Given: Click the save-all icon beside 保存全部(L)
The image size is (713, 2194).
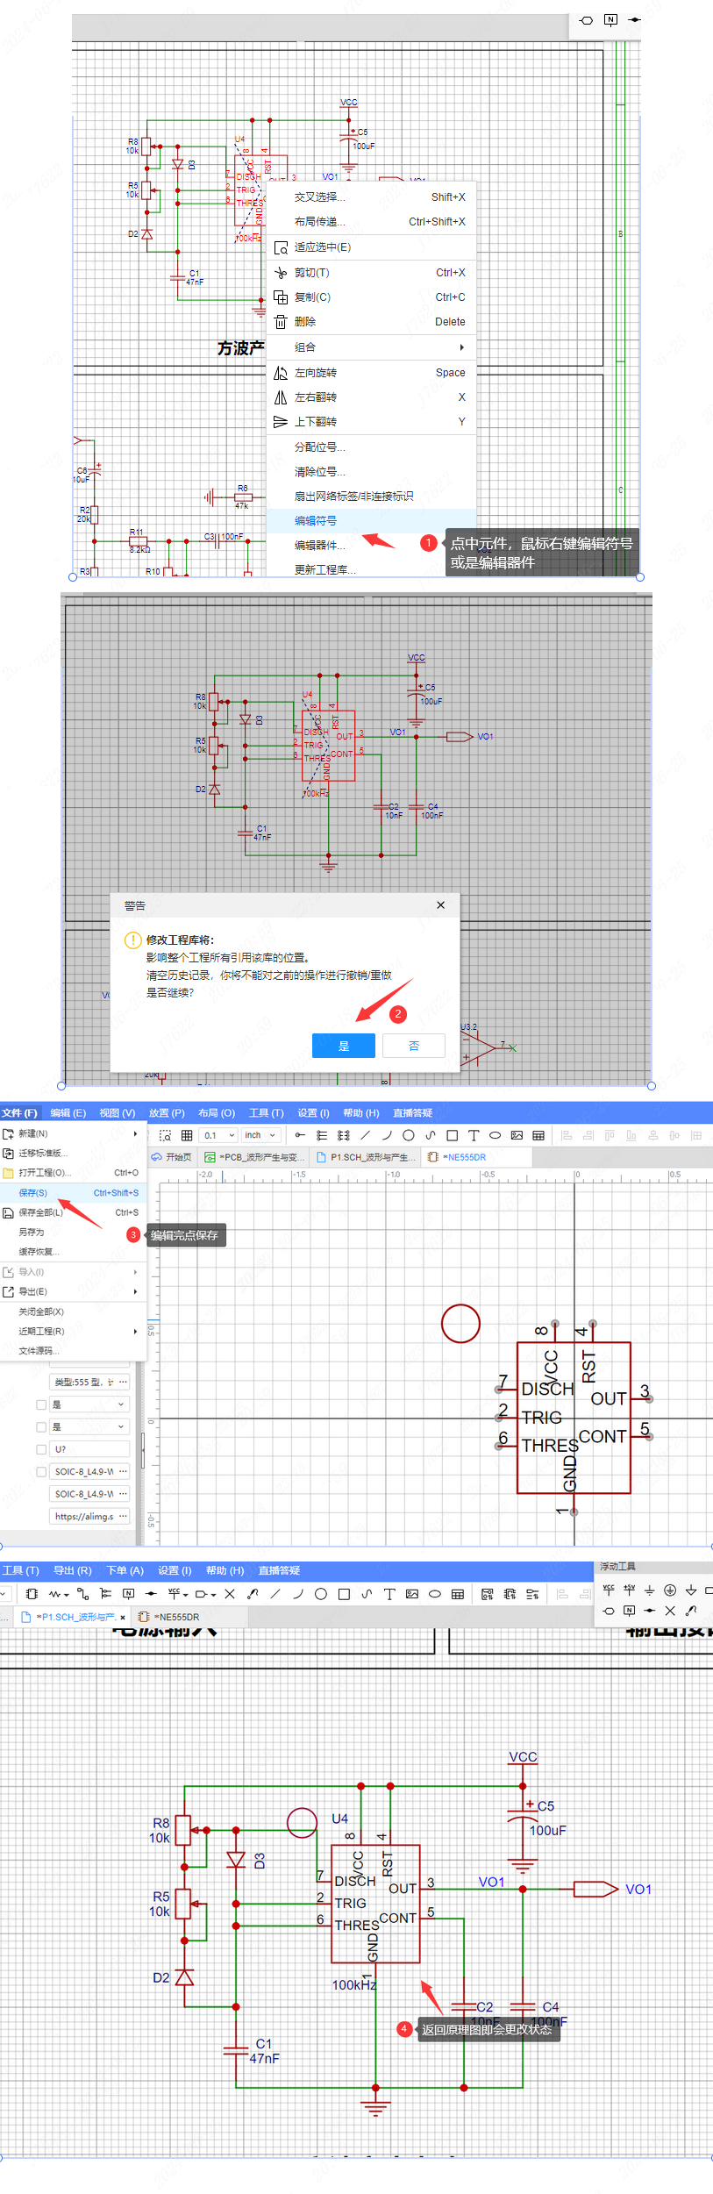Looking at the screenshot, I should [x=9, y=1212].
